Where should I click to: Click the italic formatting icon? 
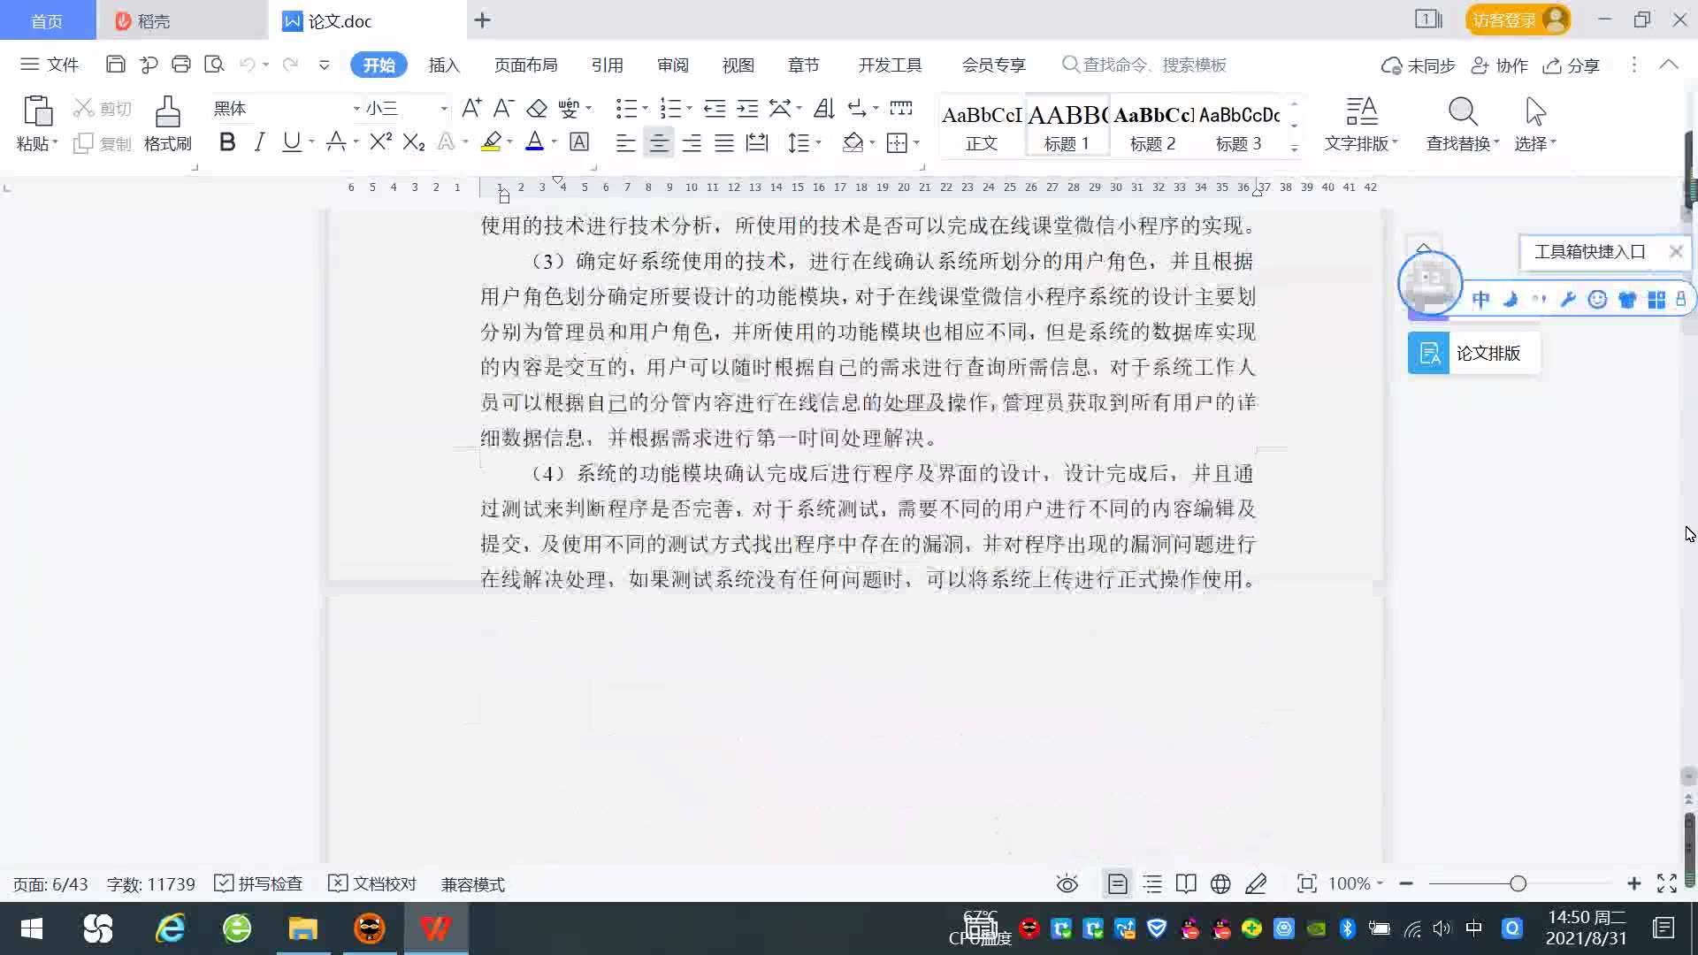[259, 142]
